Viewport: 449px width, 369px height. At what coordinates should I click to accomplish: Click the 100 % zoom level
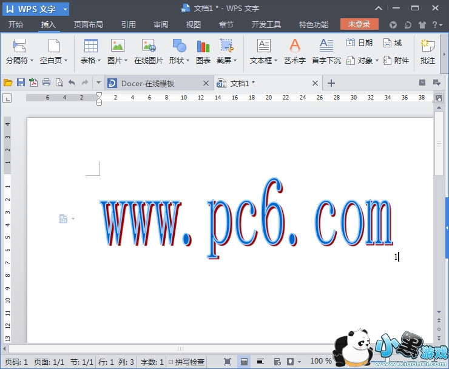click(x=321, y=361)
